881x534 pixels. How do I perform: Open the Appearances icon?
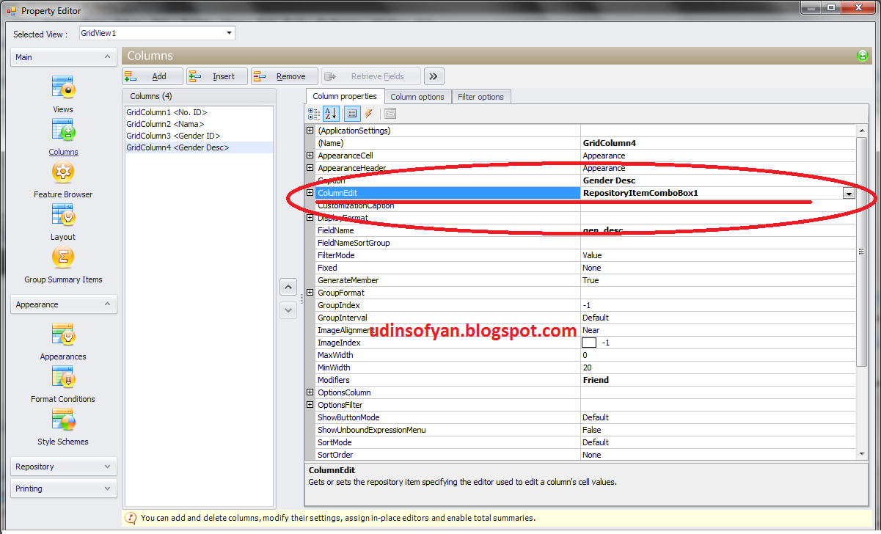point(63,334)
